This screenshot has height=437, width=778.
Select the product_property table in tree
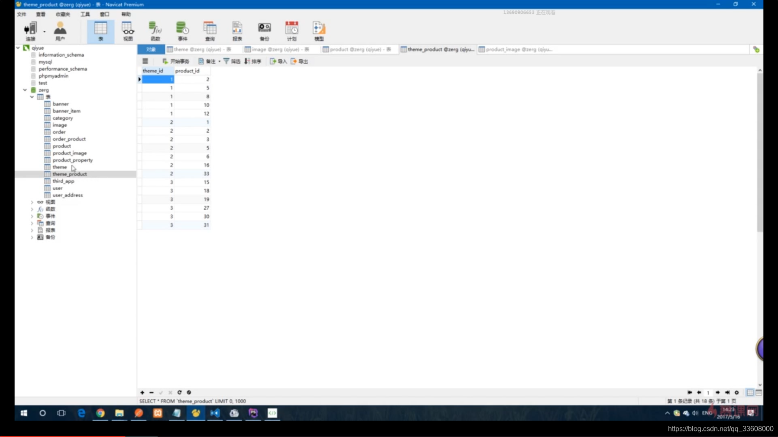pos(72,160)
